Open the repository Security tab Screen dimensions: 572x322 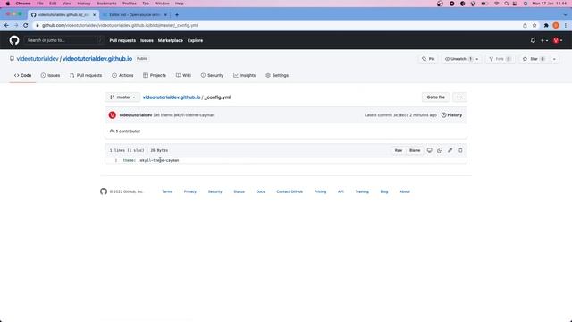(212, 75)
